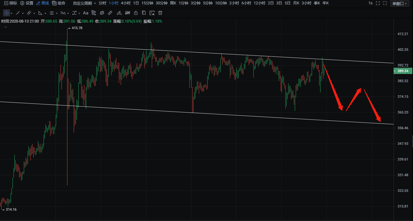Viewport: 413px width, 221px height.
Task: Switch to the 15分钟 timeframe
Action: 147,3
